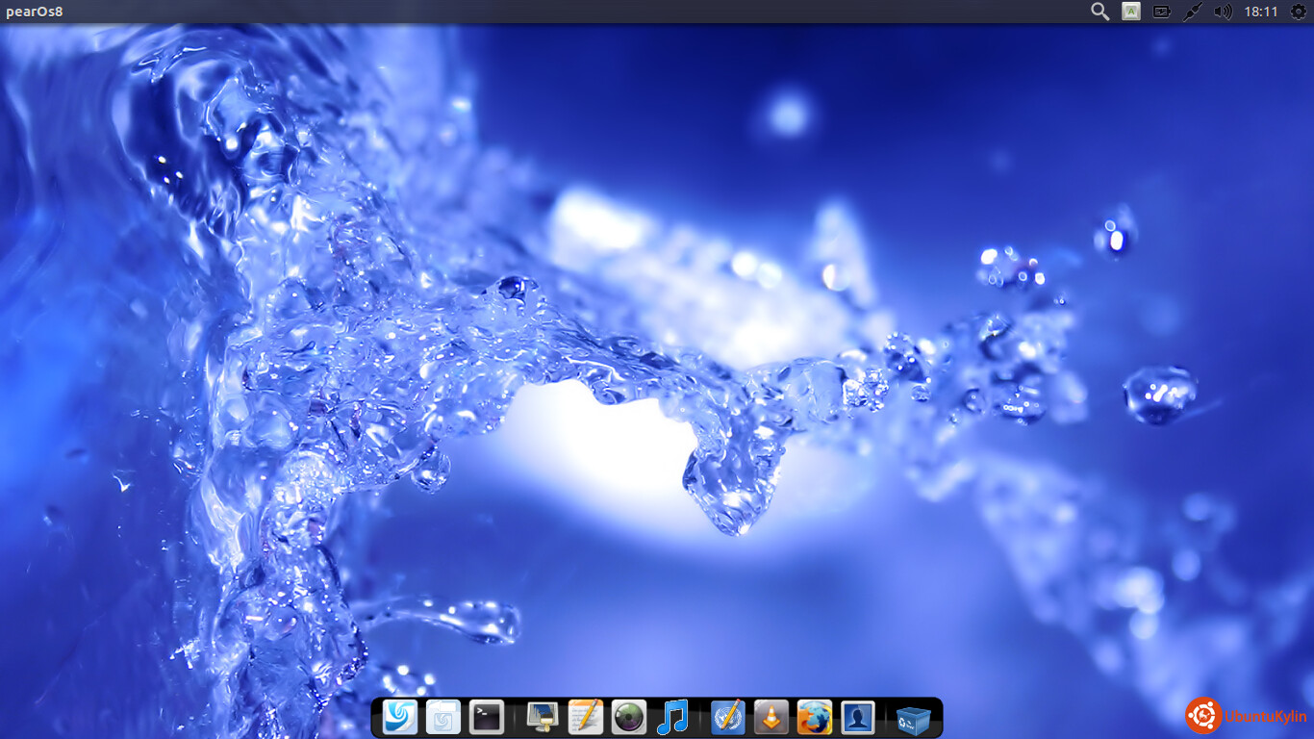1314x739 pixels.
Task: Open VLC media player cone icon
Action: tap(771, 718)
